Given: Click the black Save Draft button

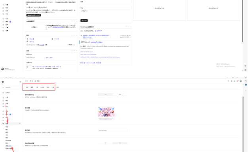Looking at the screenshot, I should 84,20.
